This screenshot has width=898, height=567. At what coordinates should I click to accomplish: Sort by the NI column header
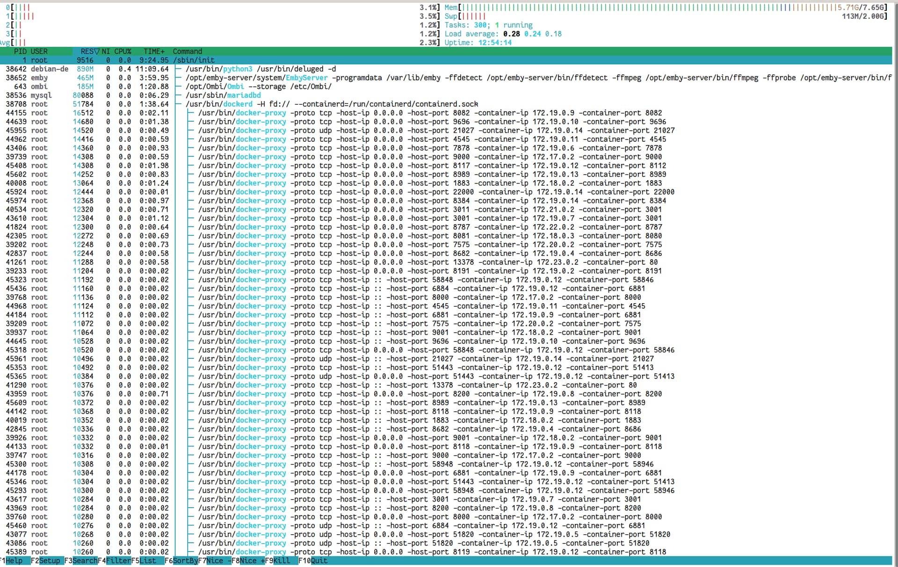(x=106, y=51)
